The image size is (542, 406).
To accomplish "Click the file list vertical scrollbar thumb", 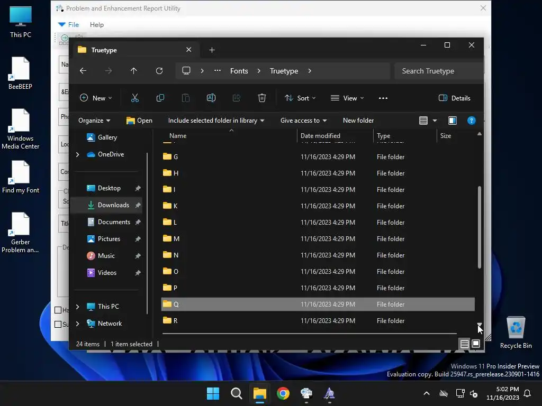I will [x=480, y=227].
